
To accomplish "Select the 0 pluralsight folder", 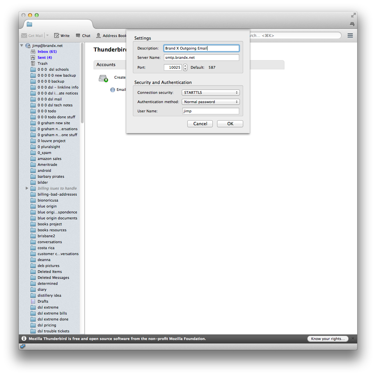I will pos(49,147).
